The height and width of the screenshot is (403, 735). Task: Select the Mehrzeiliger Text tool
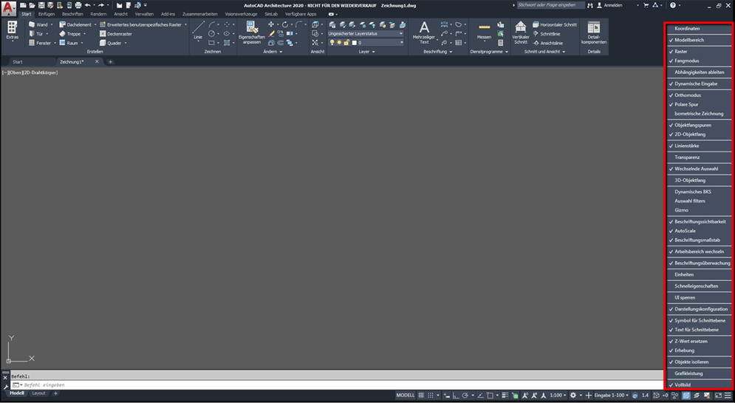coord(424,30)
